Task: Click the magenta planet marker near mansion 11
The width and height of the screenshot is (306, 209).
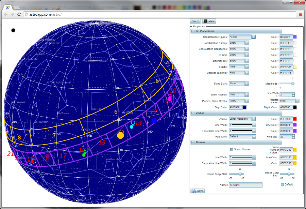Action: tap(170, 99)
